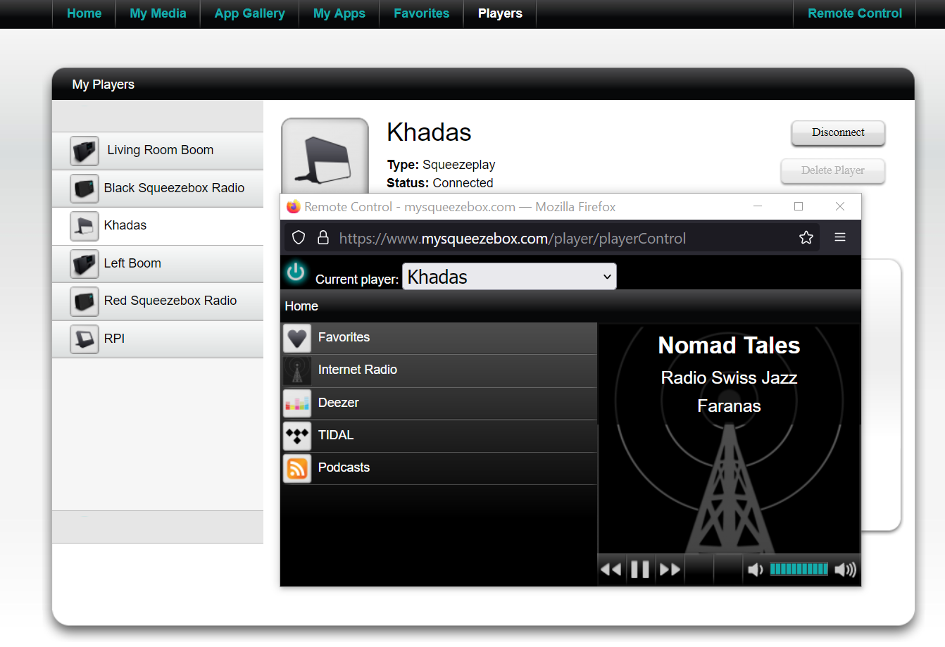This screenshot has height=647, width=945.
Task: Pause playback of Nomad Tales
Action: coord(640,570)
